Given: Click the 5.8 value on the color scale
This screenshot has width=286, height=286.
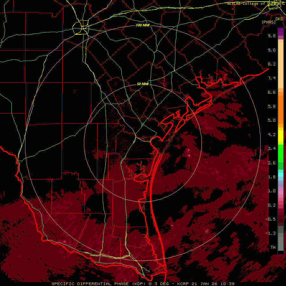Looking at the screenshot, I should tap(272, 106).
